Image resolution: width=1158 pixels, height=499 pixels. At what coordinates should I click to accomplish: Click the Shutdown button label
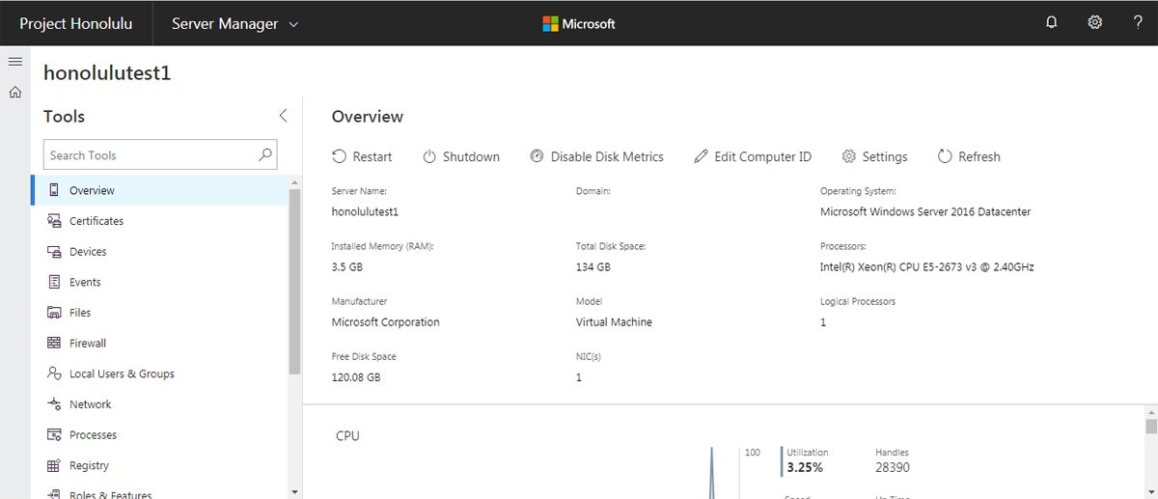(x=471, y=156)
